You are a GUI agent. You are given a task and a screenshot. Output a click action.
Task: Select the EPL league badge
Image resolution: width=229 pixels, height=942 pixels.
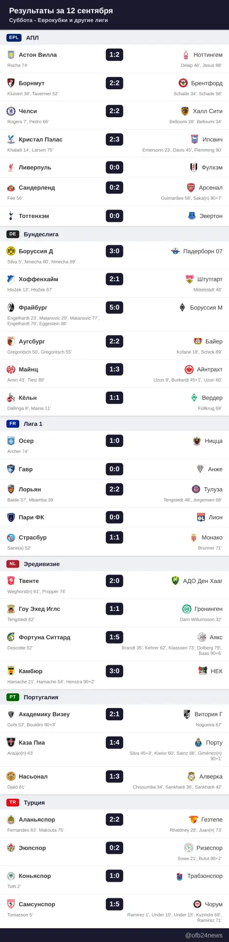pos(14,38)
